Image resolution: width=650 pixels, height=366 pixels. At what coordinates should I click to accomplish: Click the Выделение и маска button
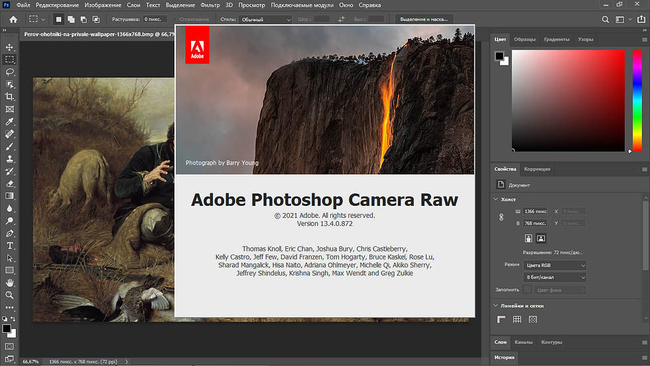[x=424, y=19]
